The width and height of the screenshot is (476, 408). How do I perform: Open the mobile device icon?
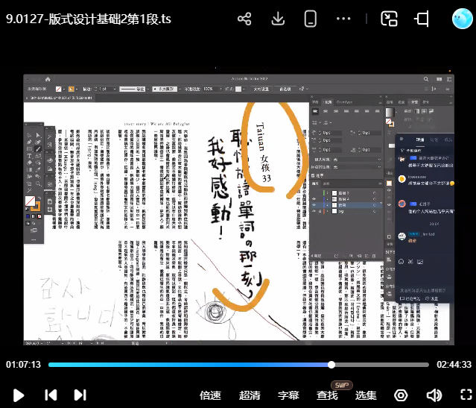(x=311, y=19)
